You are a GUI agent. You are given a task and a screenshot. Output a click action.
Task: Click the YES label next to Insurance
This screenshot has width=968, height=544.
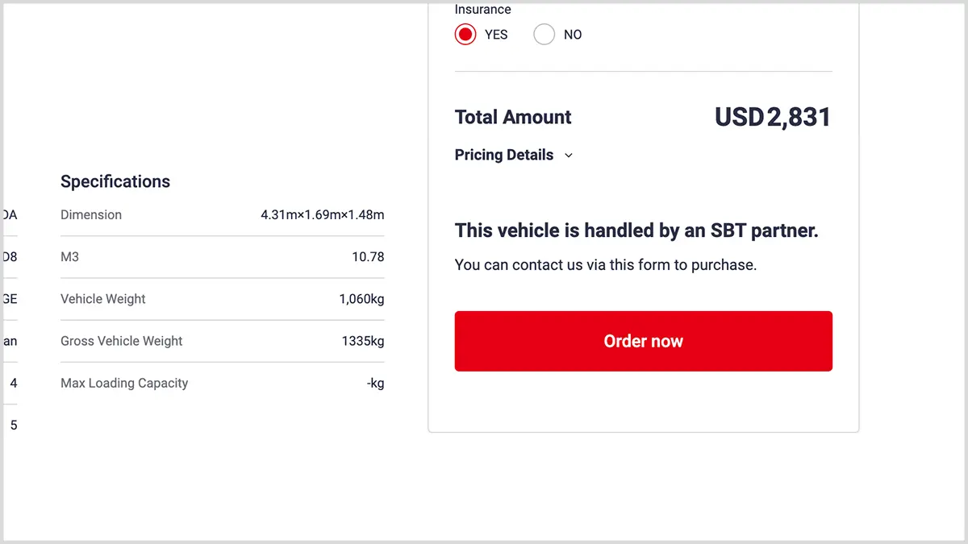(x=496, y=35)
